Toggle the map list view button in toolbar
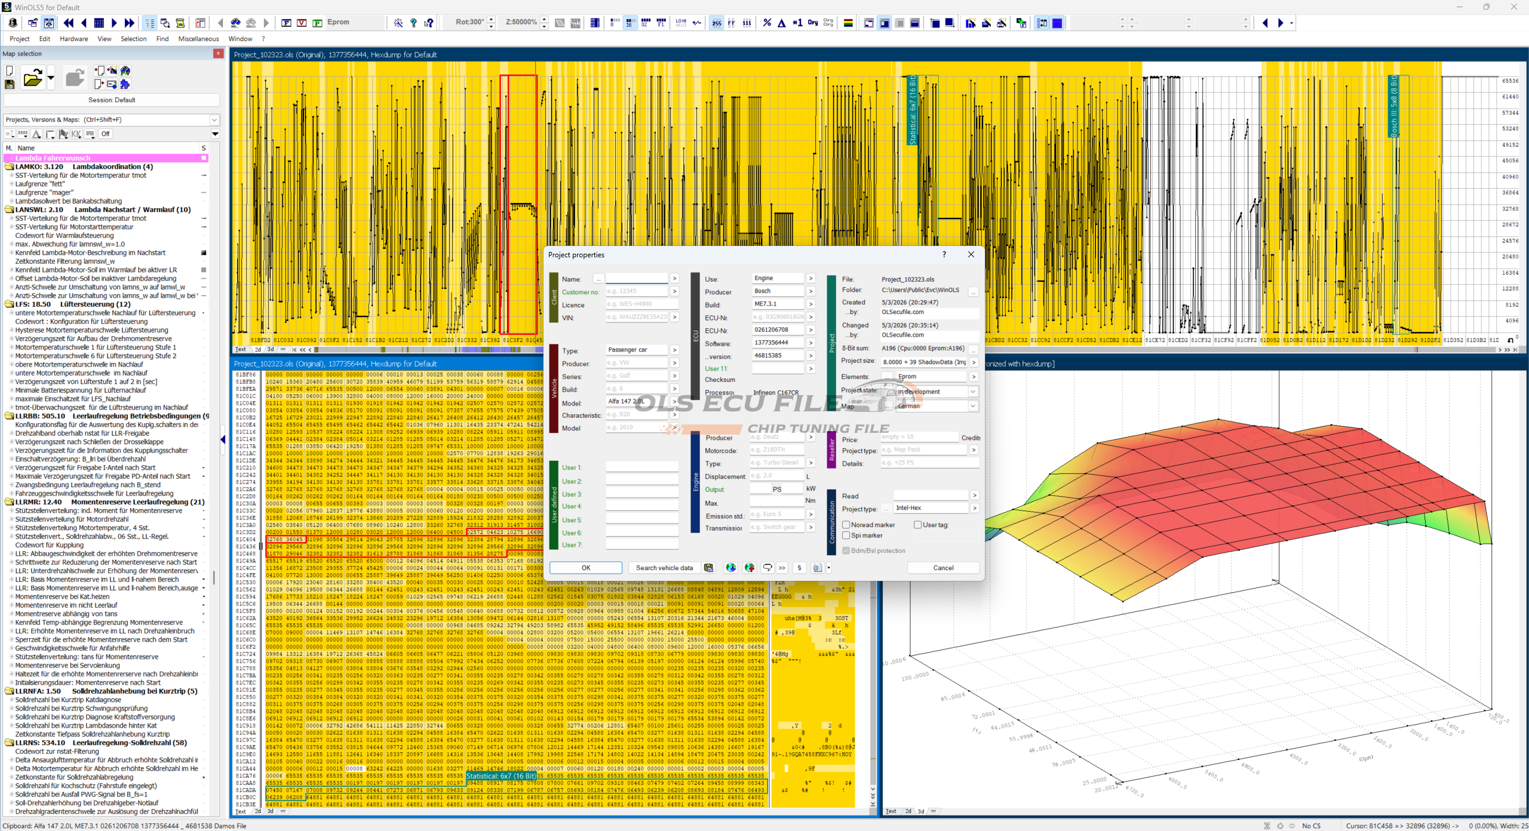The image size is (1529, 831). 149,23
